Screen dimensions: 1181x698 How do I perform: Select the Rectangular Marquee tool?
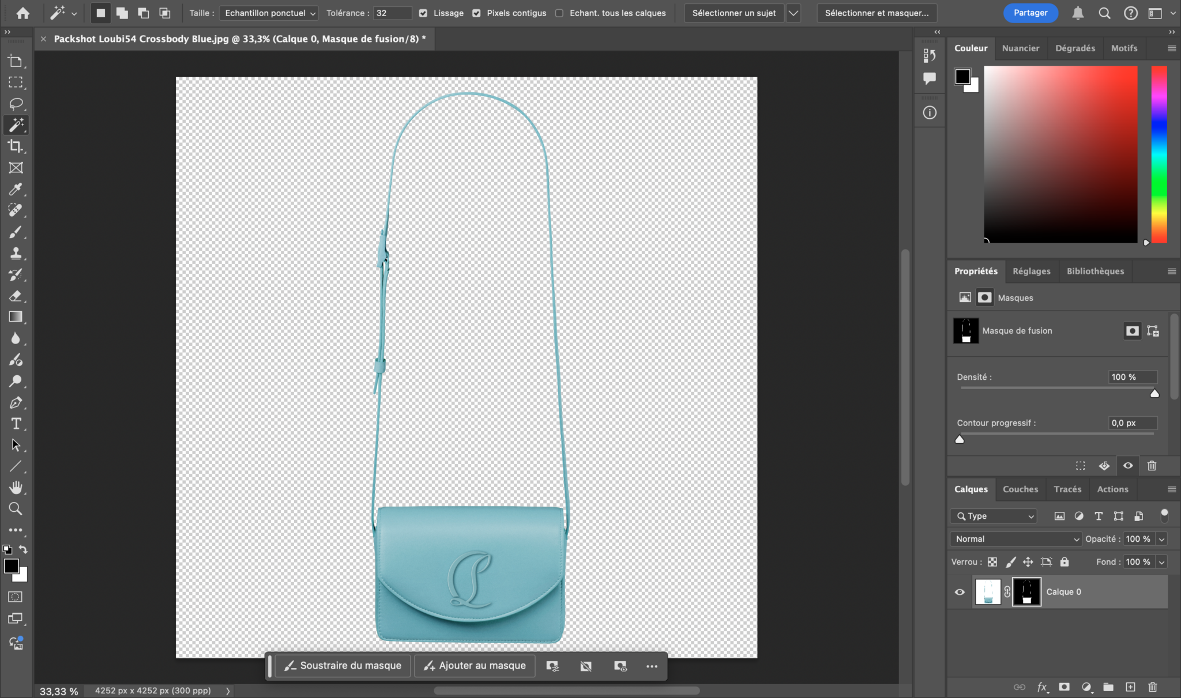[16, 82]
